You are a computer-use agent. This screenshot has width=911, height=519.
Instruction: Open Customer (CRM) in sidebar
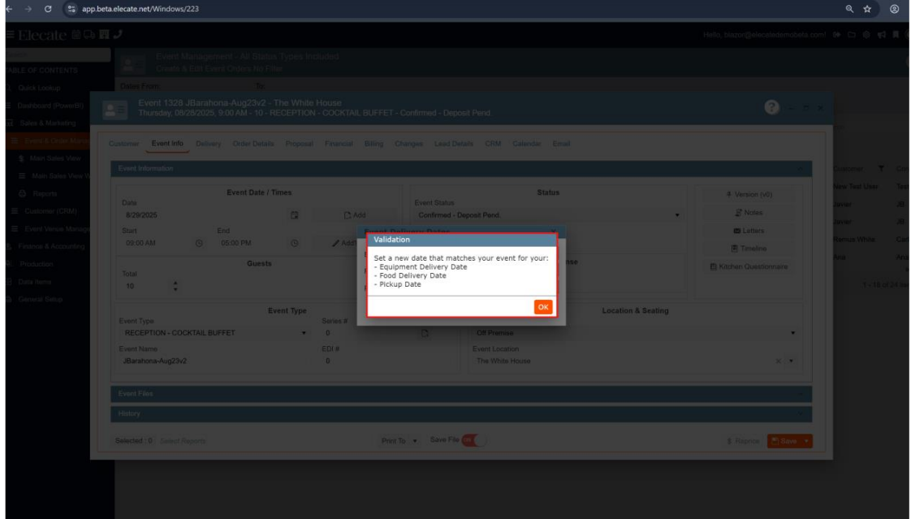click(50, 211)
